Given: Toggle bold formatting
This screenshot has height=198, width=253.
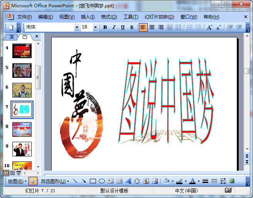Looking at the screenshot, I should pos(105,27).
